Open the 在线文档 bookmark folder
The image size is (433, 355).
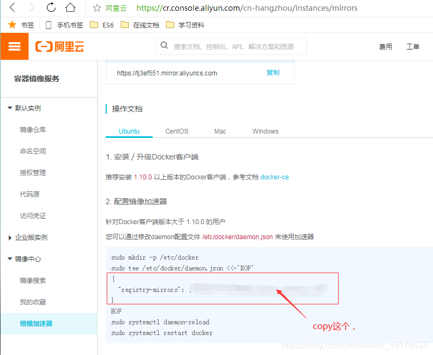pos(140,25)
